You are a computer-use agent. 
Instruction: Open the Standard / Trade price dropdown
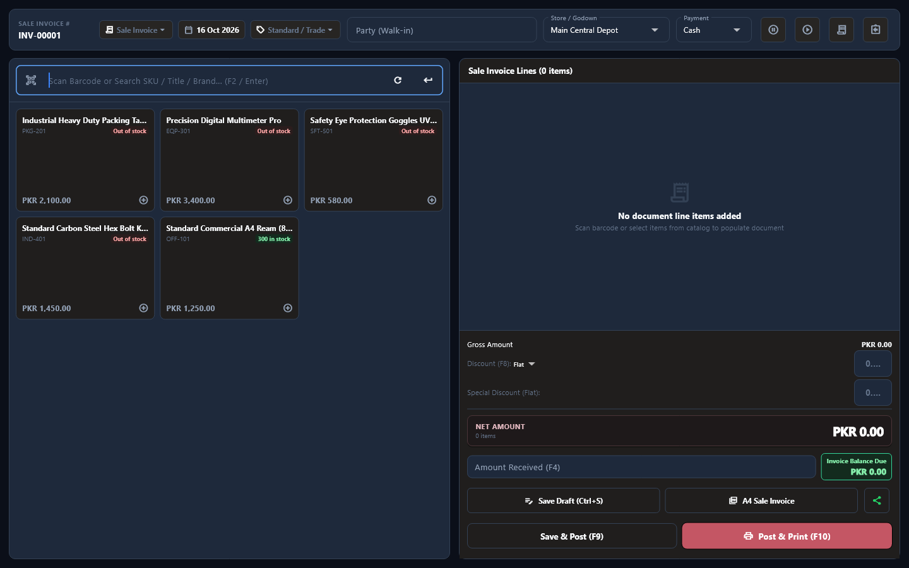click(295, 30)
